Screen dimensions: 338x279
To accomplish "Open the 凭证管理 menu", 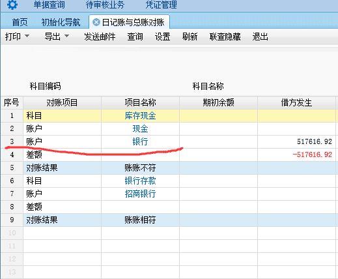I will click(x=161, y=5).
